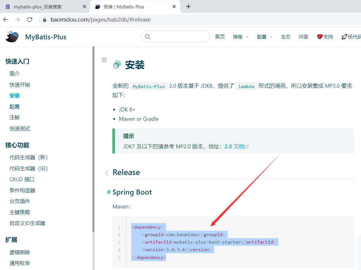Screen dimensions: 361x270
Task: Click external link icon after 2.0 文档
Action: [x=247, y=147]
